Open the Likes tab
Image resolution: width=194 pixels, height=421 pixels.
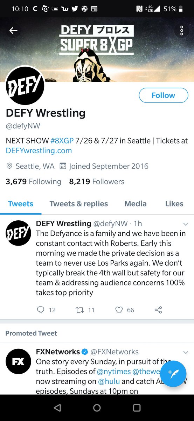point(174,203)
